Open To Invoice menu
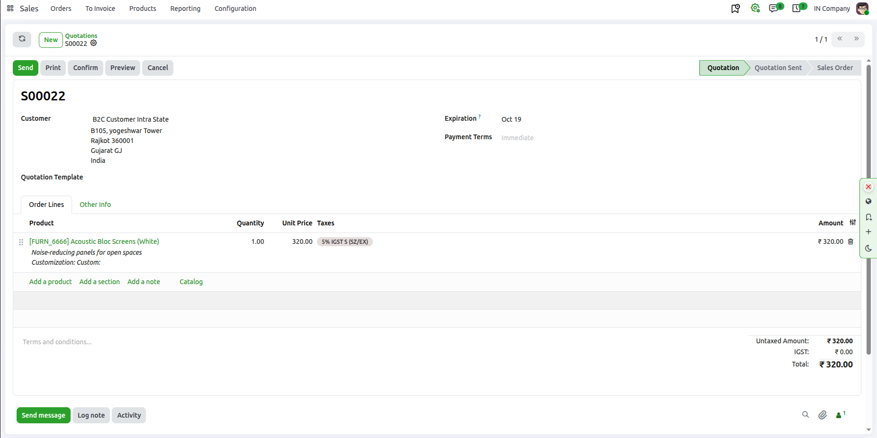Image resolution: width=877 pixels, height=438 pixels. pos(100,9)
